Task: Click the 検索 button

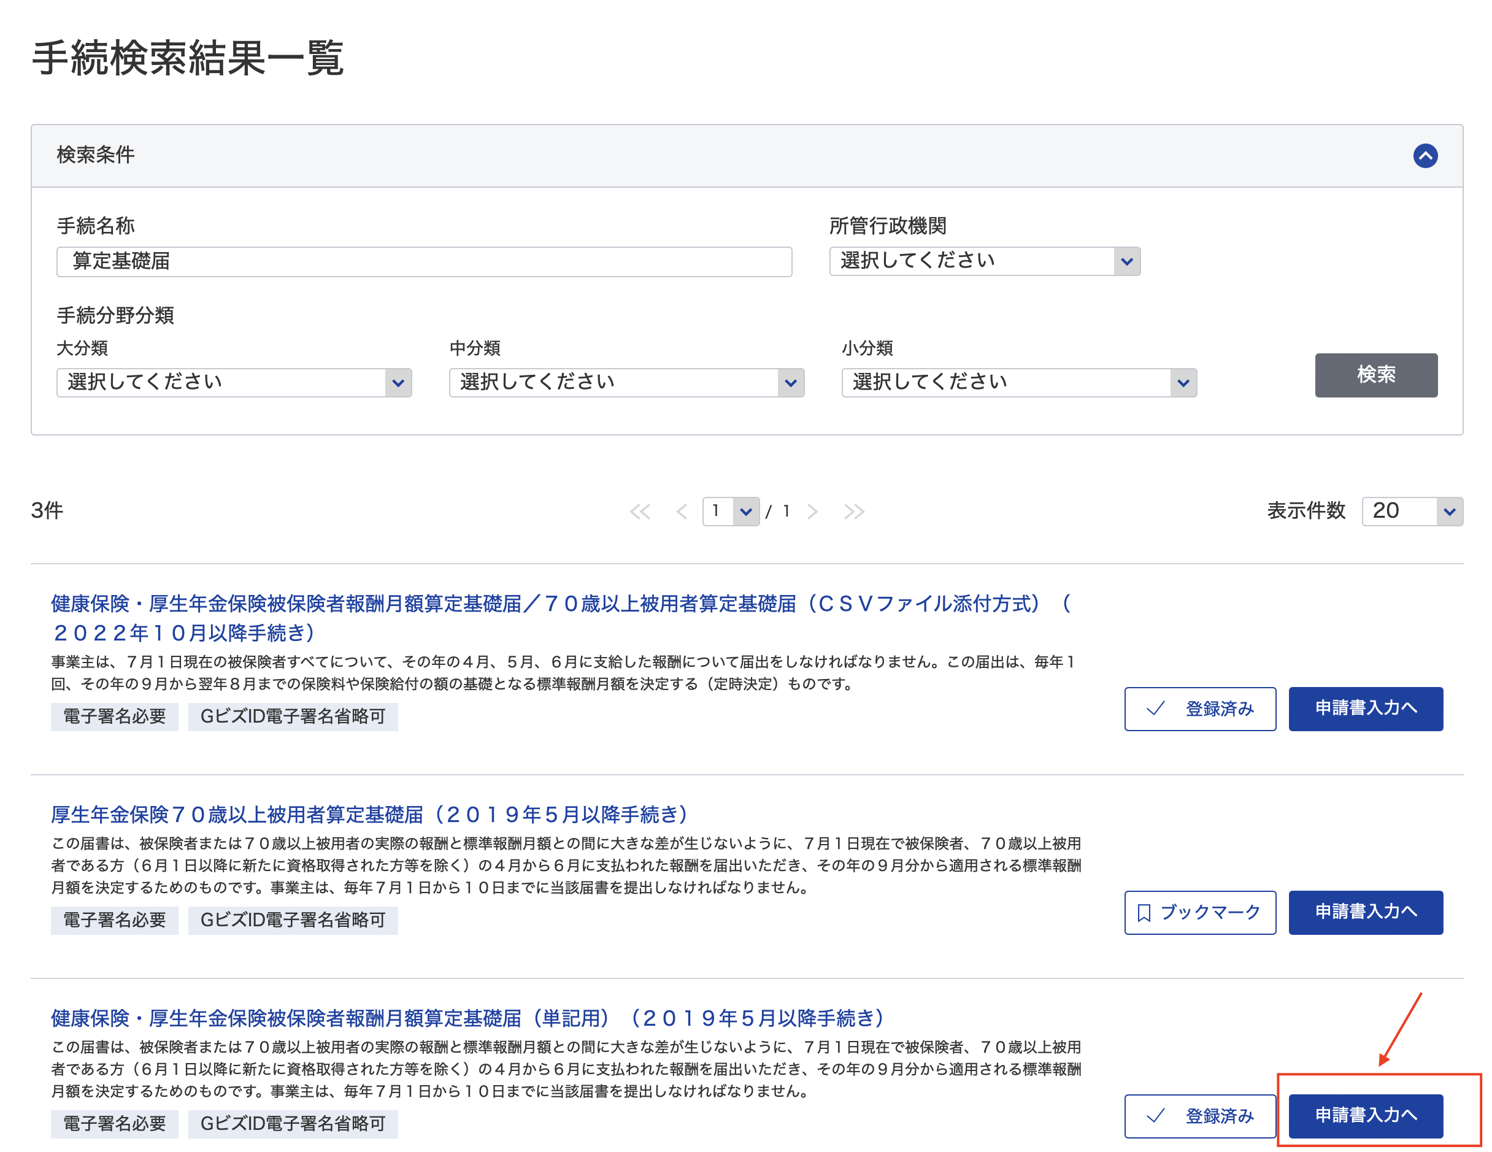Action: tap(1376, 374)
